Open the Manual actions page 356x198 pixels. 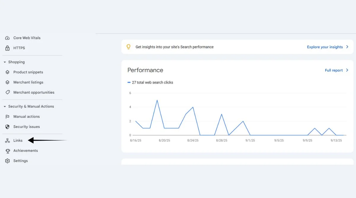(26, 116)
